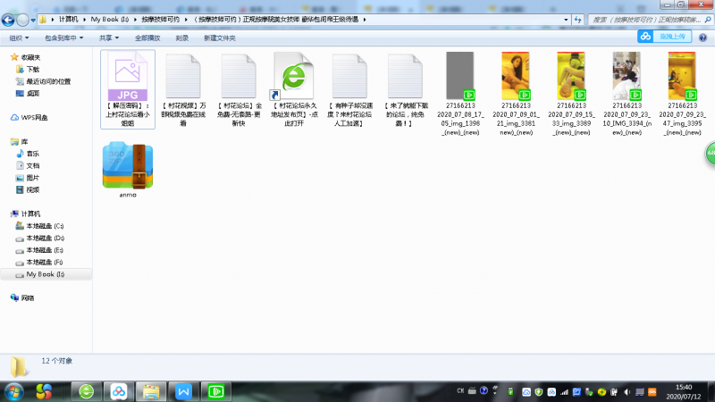Screen dimensions: 715x402
Task: Click the network signal bars tray icon
Action: click(x=564, y=392)
